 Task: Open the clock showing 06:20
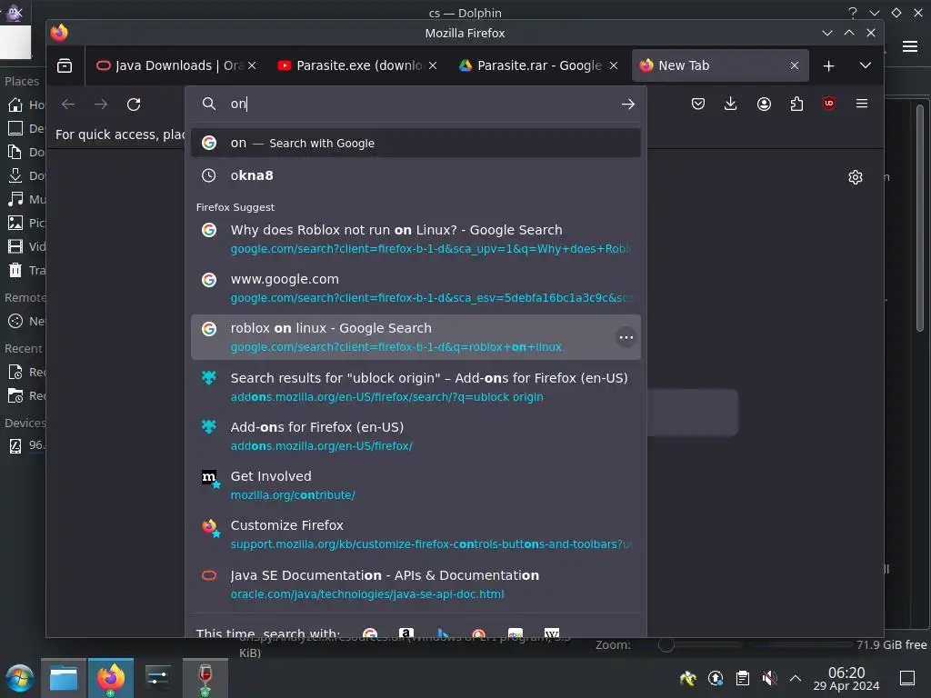(846, 678)
